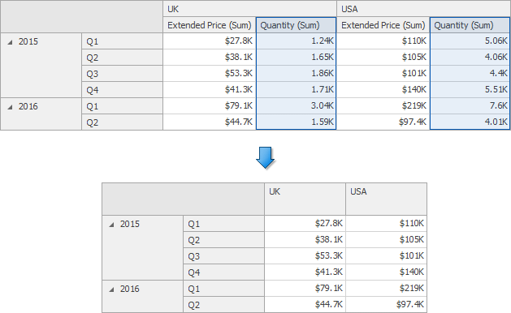Click the Extended Price (Sum) header under USA
The image size is (511, 313).
pos(383,25)
